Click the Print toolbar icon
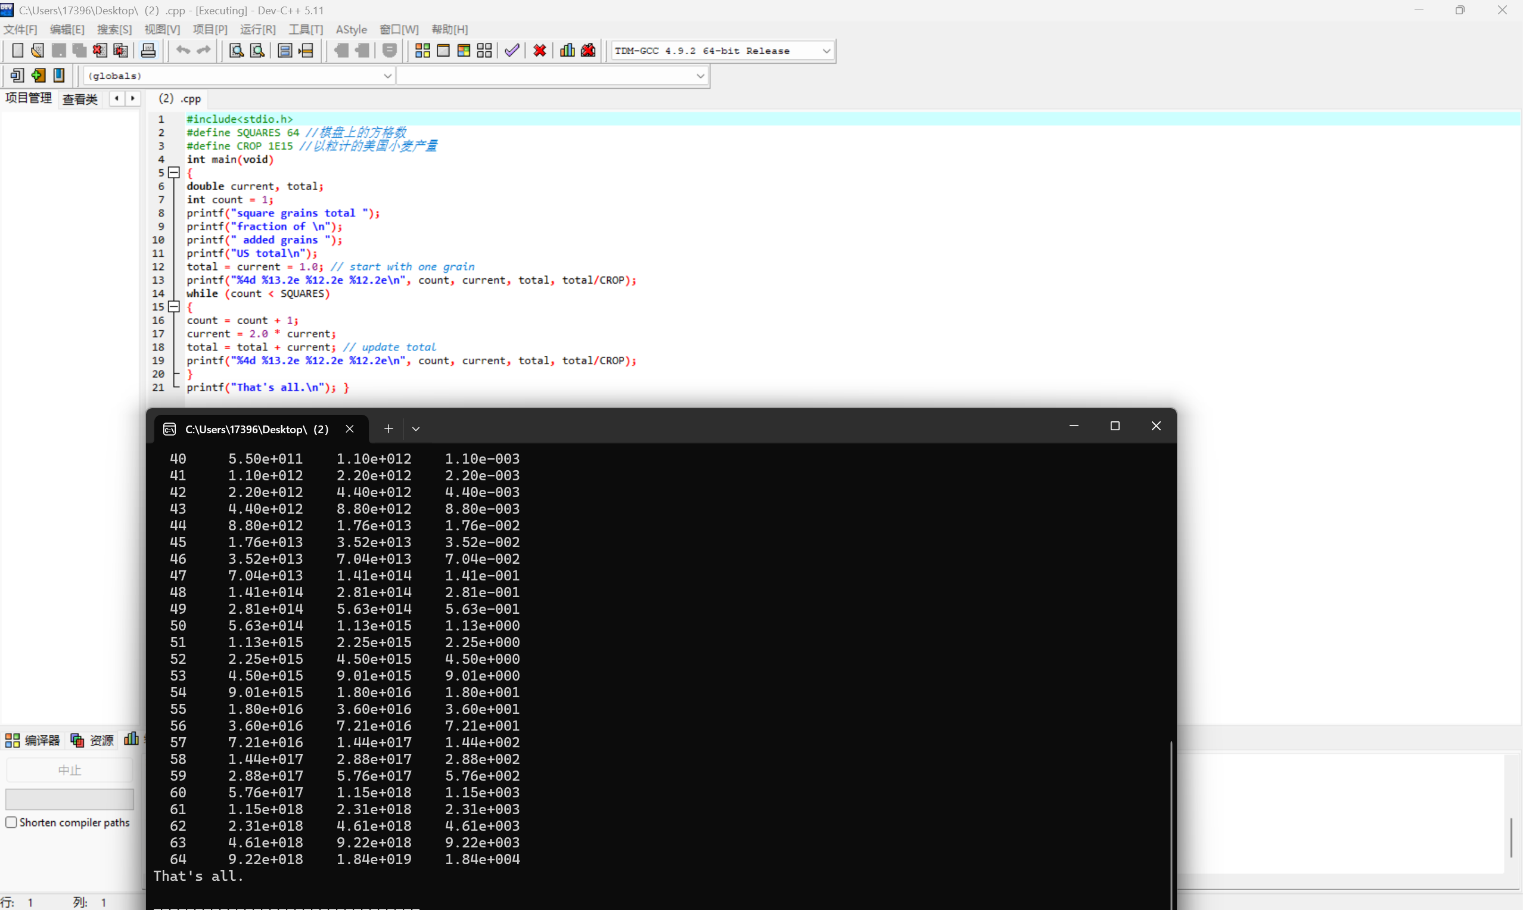Screen dimensions: 1523x910 tap(148, 51)
